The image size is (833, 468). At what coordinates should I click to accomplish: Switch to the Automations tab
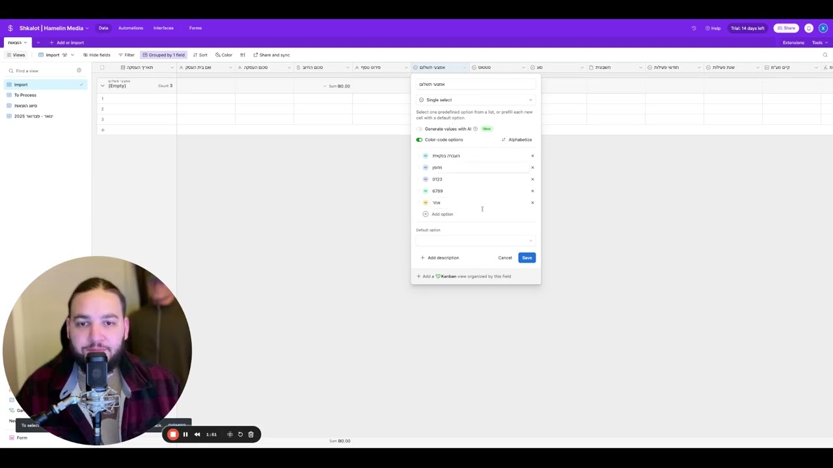pos(131,29)
